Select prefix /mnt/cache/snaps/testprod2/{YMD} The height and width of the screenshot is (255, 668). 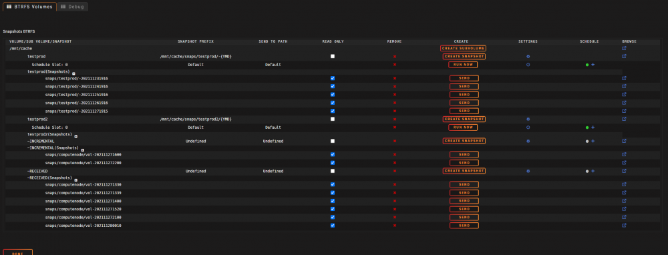(x=196, y=119)
